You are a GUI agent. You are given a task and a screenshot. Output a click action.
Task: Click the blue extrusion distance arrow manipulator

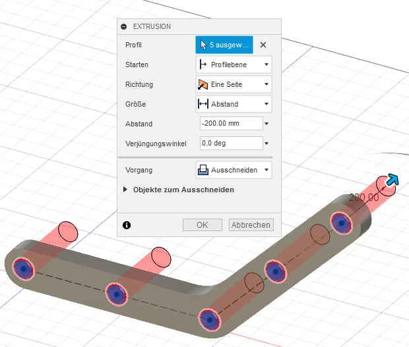click(393, 180)
